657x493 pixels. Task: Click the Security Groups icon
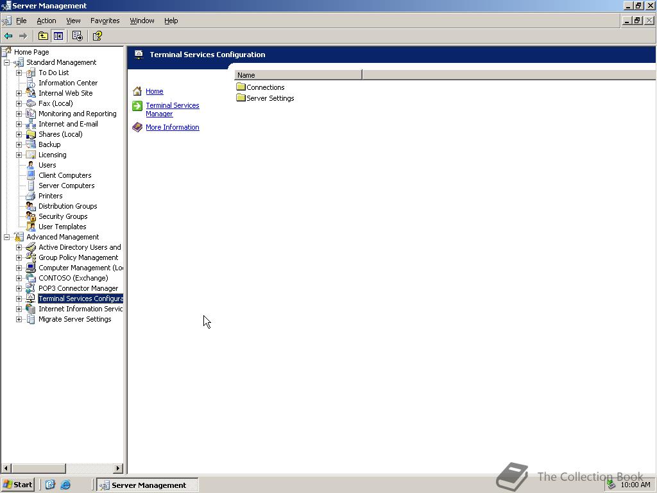tap(31, 216)
